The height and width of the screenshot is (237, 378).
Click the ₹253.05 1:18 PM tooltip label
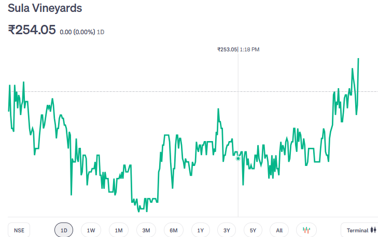238,49
